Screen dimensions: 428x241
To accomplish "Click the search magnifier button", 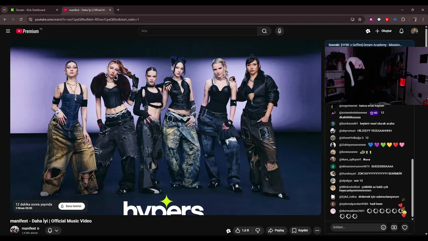I will 264,31.
